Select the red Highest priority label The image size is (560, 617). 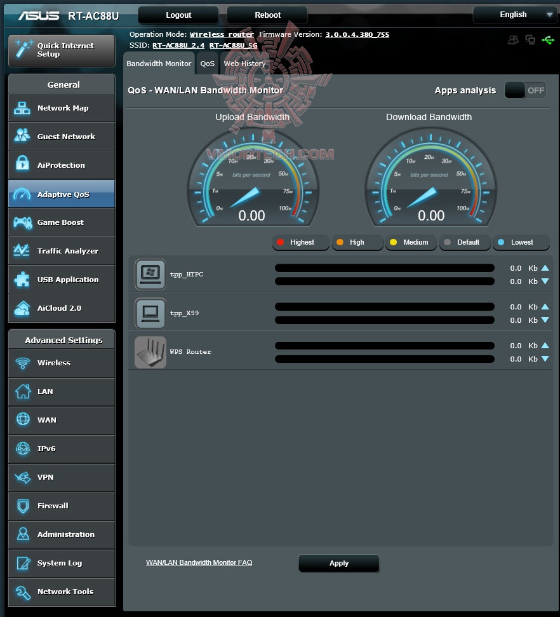point(300,242)
